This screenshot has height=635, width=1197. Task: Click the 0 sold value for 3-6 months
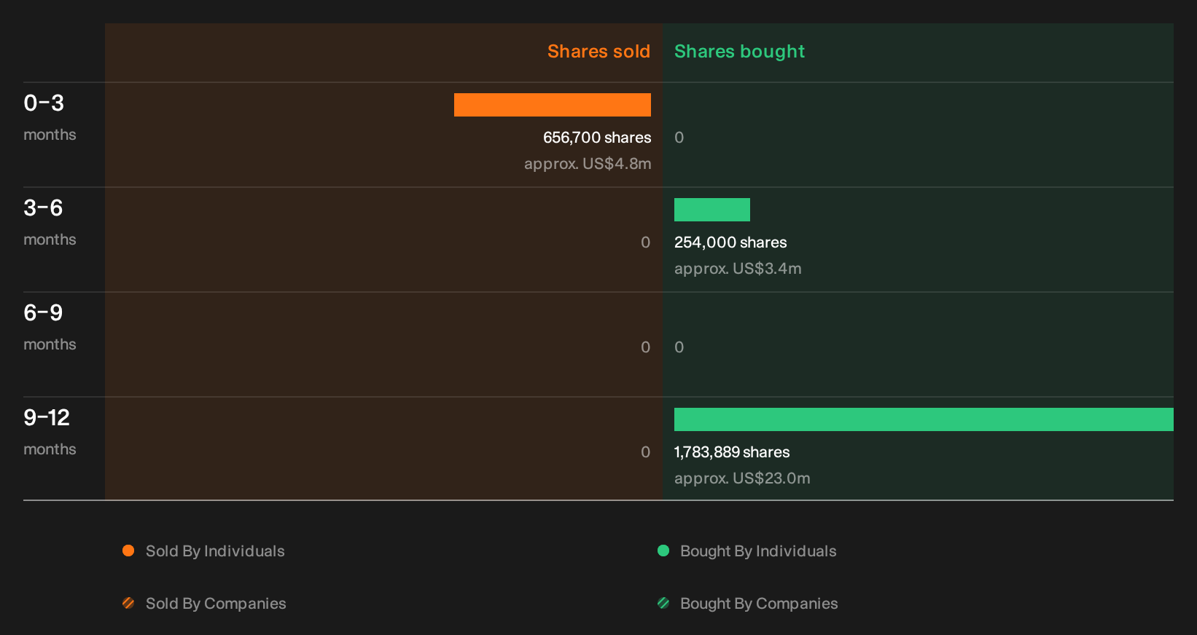click(645, 242)
